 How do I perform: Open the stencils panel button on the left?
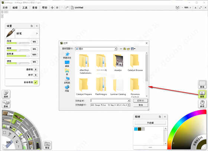pyautogui.click(x=6, y=104)
